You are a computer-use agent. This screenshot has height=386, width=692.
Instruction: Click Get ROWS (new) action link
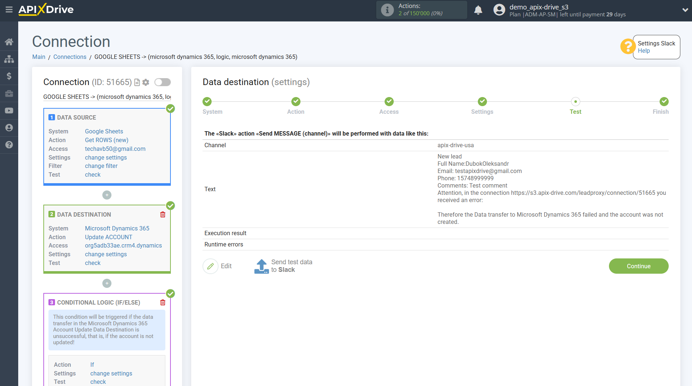pyautogui.click(x=107, y=140)
